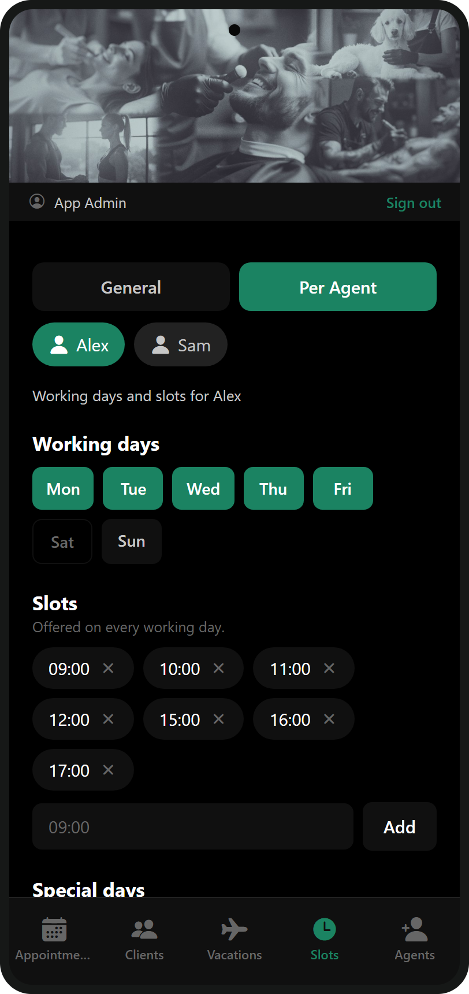Remove the 16:00 slot with X

[329, 719]
